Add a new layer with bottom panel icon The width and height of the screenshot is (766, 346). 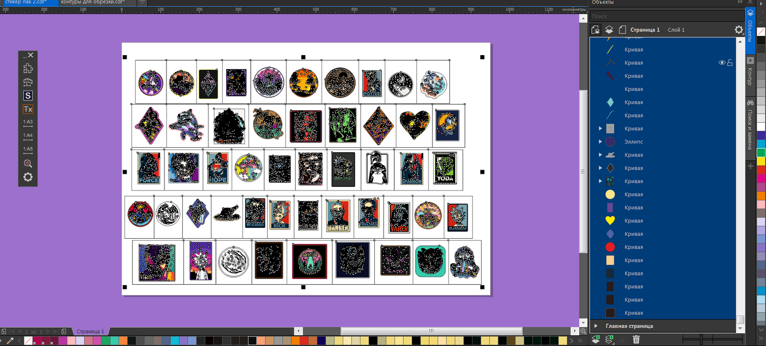tap(595, 339)
